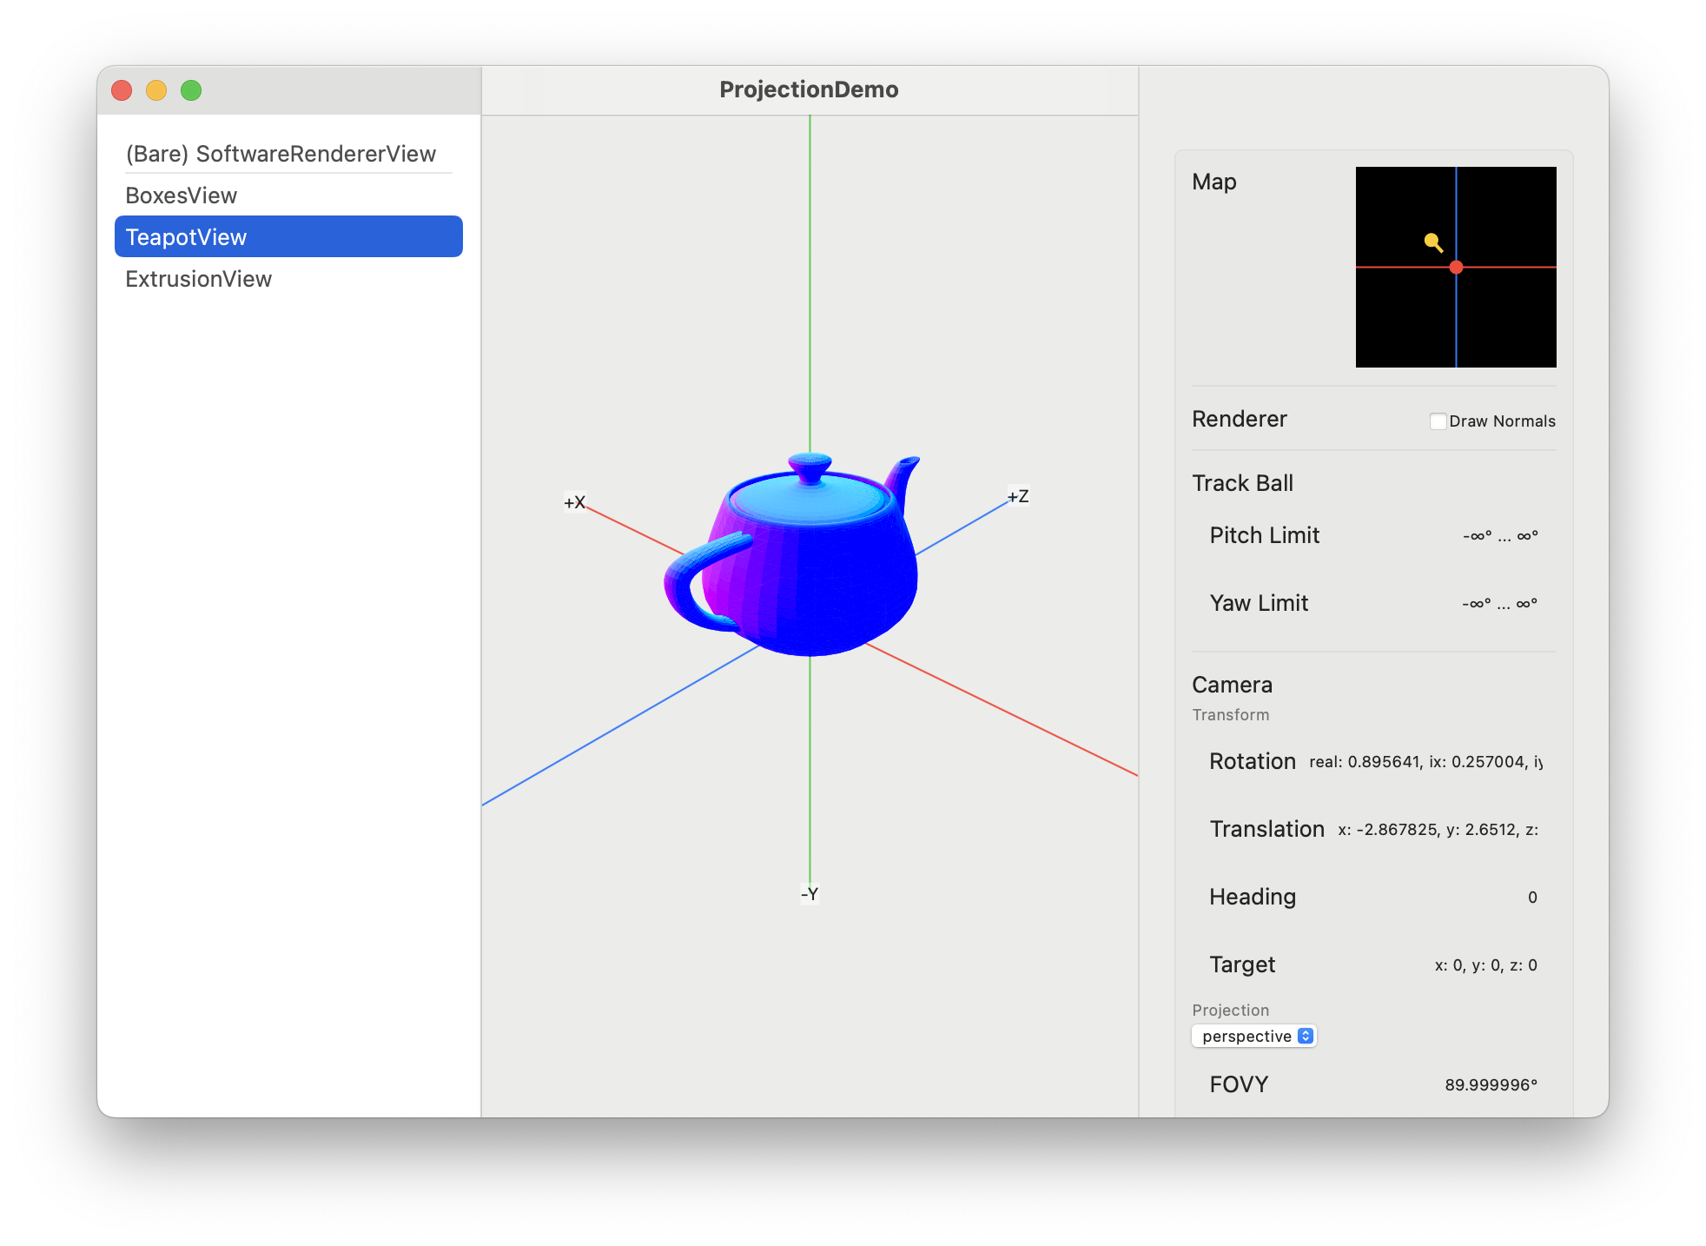This screenshot has height=1246, width=1706.
Task: Click the -Y axis label
Action: coord(810,894)
